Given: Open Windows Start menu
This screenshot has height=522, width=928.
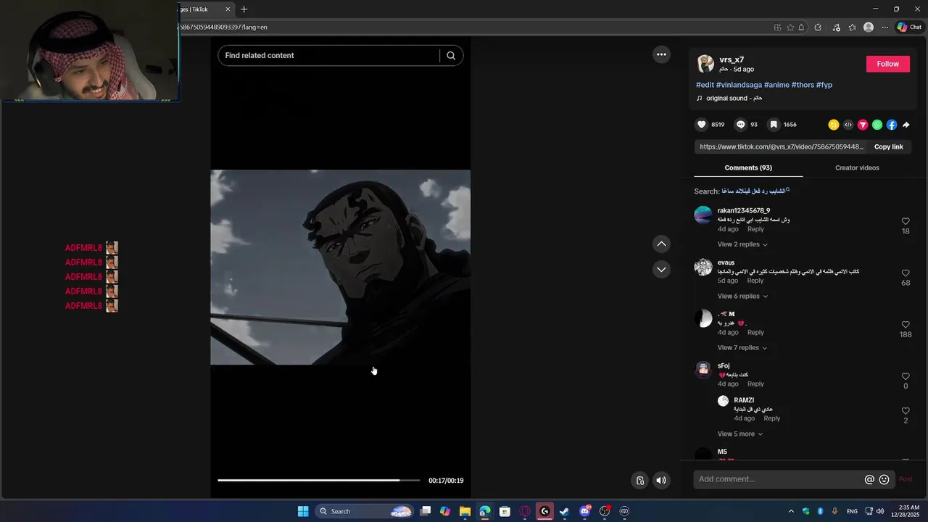Looking at the screenshot, I should (x=303, y=511).
